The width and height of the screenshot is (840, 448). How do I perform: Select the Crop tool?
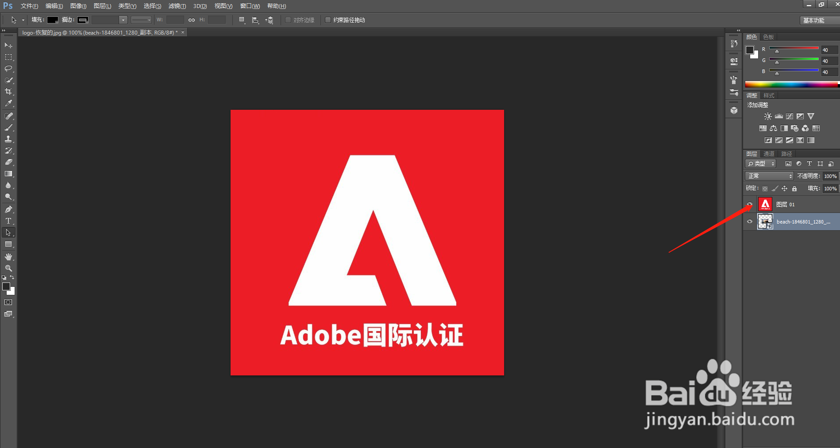(8, 92)
